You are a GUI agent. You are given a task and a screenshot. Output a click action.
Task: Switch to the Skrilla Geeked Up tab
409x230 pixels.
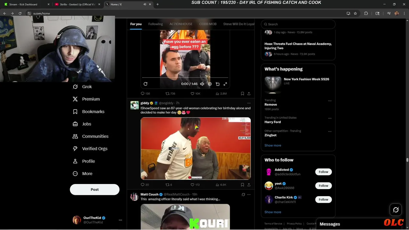(x=77, y=4)
